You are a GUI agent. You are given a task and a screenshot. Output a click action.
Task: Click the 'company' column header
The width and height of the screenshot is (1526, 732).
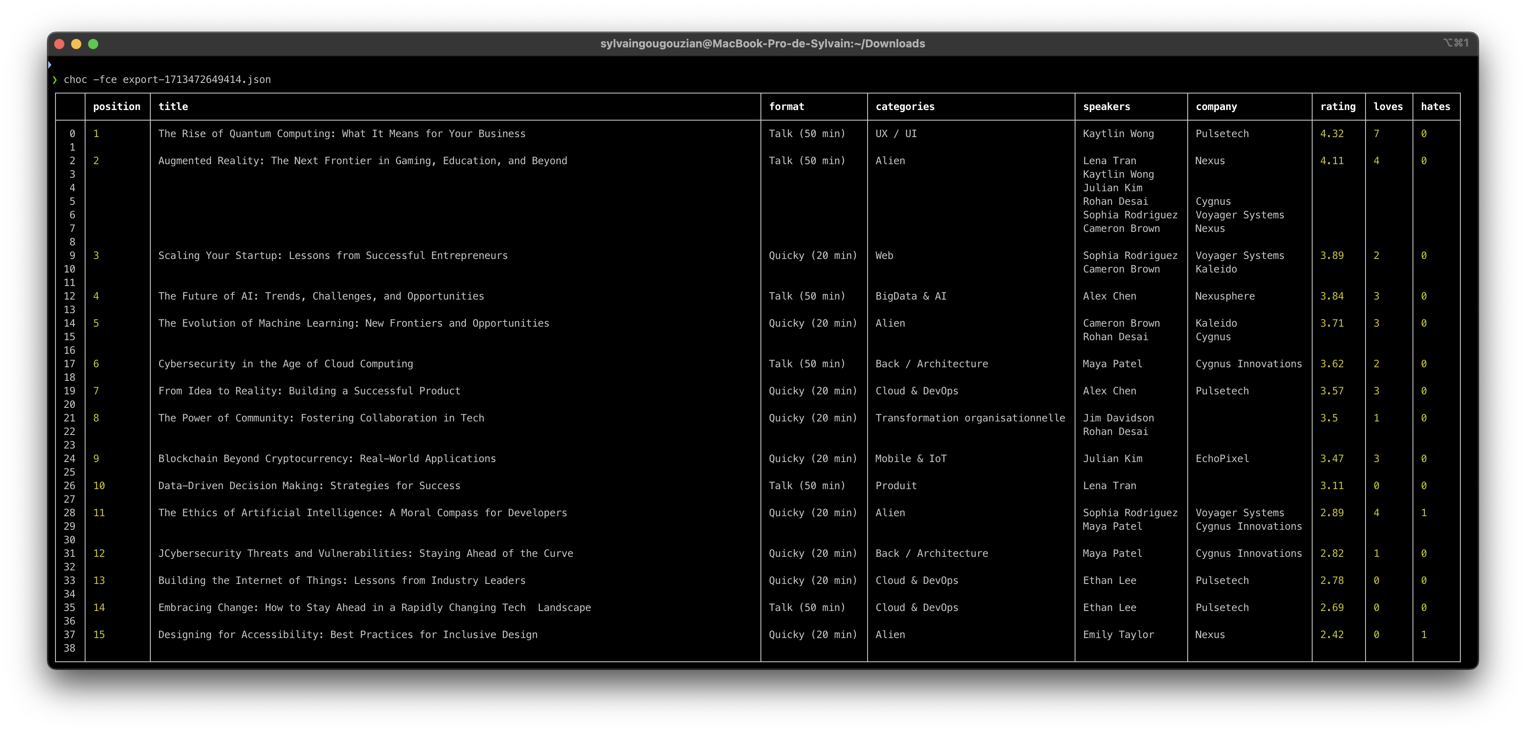[x=1216, y=107]
